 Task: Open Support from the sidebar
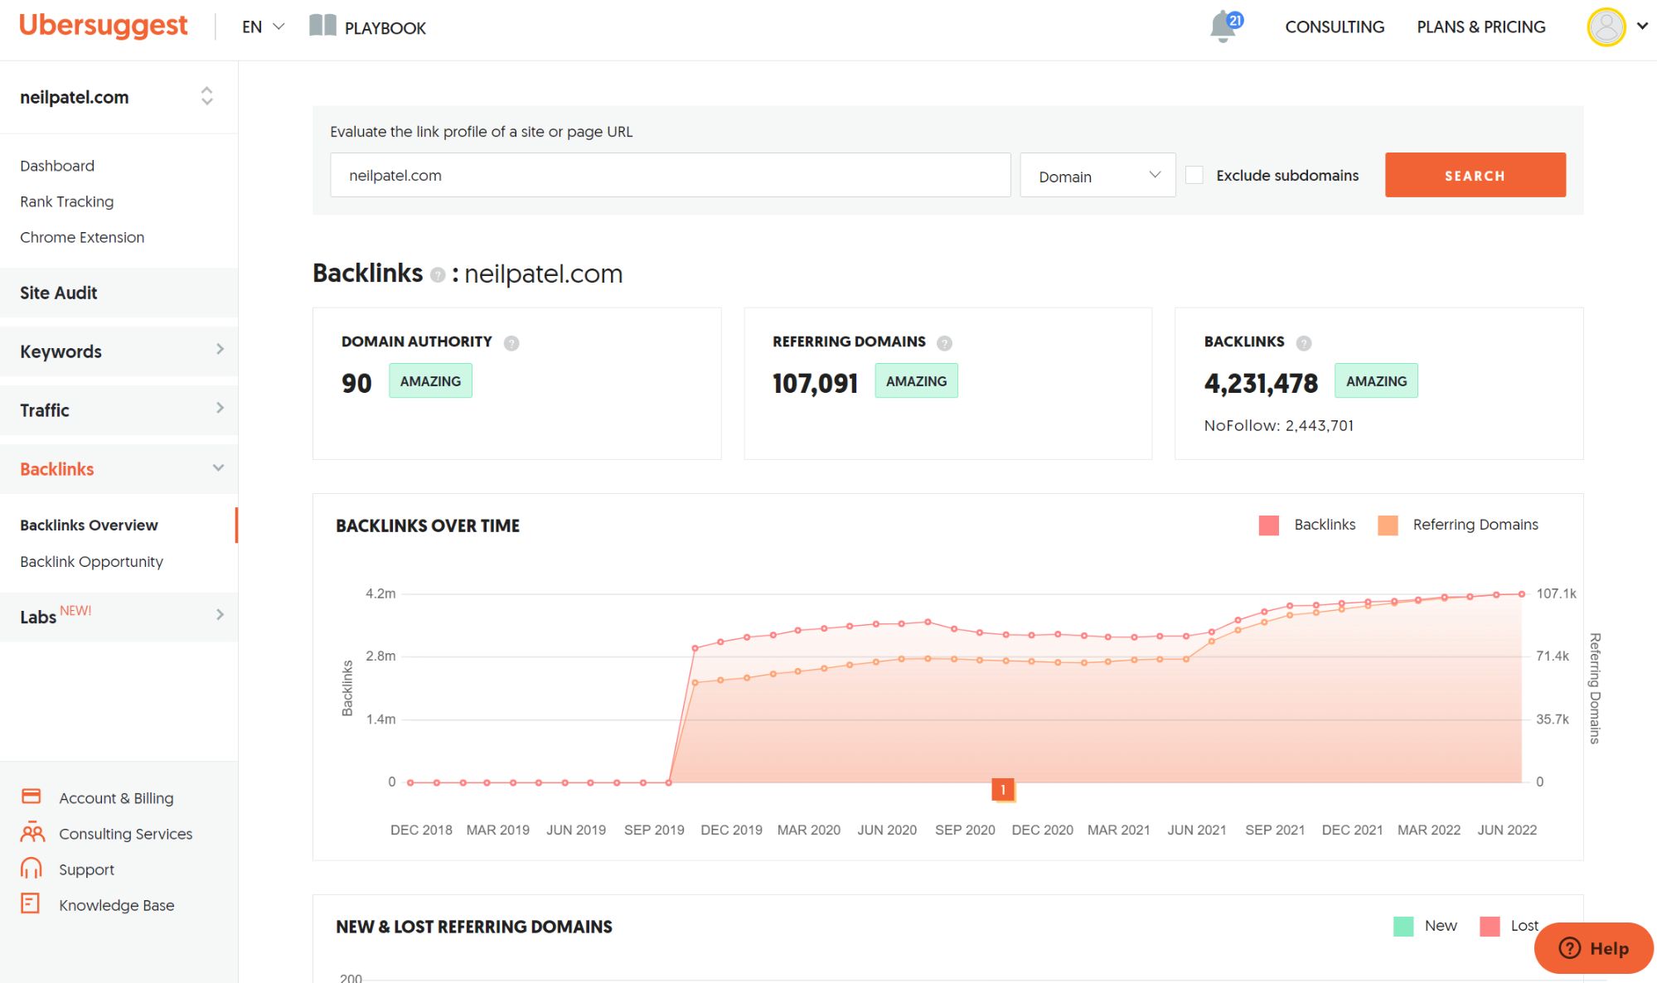coord(86,869)
